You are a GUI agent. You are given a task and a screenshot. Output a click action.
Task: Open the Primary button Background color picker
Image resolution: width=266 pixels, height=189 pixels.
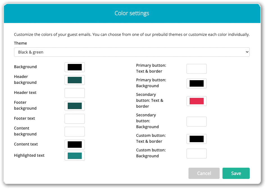point(196,83)
